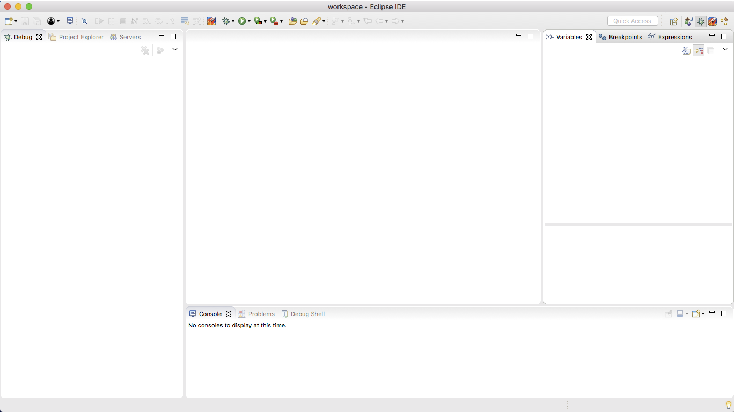Click the Pin Console icon

point(668,313)
